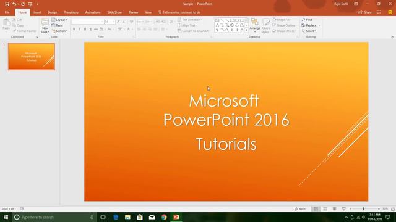Screen dimensions: 396x222
Task: Switch to Reading View icon
Action: coord(334,209)
